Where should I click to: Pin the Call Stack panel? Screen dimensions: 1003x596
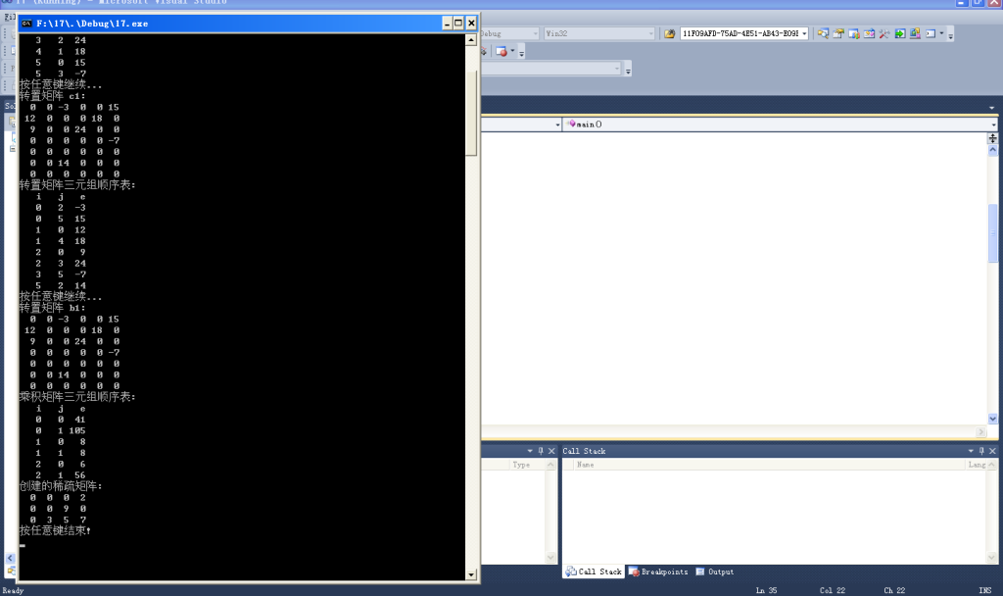click(981, 451)
